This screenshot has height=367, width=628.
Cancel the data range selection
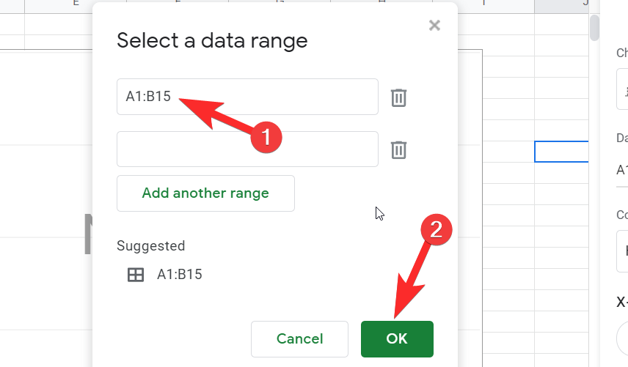pyautogui.click(x=299, y=339)
